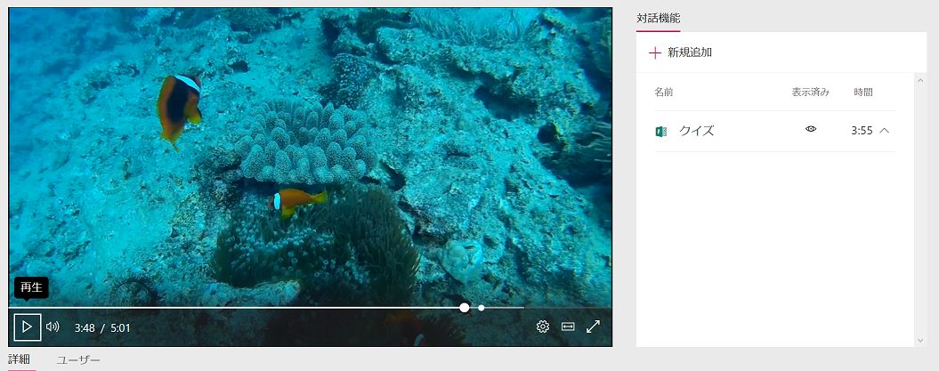Switch to the 詳細 tab
Image resolution: width=939 pixels, height=371 pixels.
tap(20, 359)
